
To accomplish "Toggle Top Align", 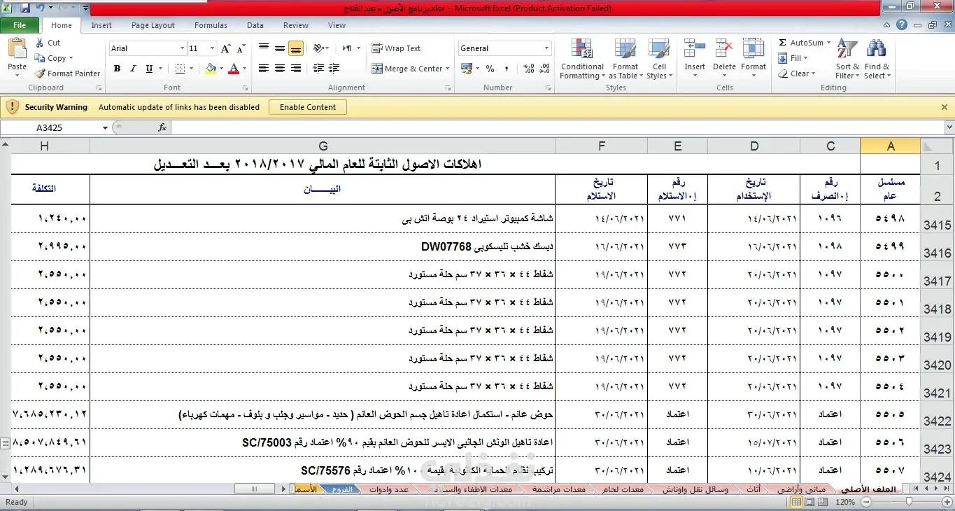I will coord(264,48).
